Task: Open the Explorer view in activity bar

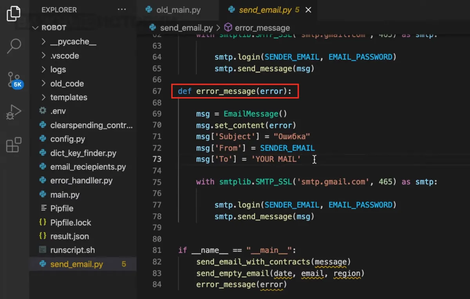Action: click(14, 14)
